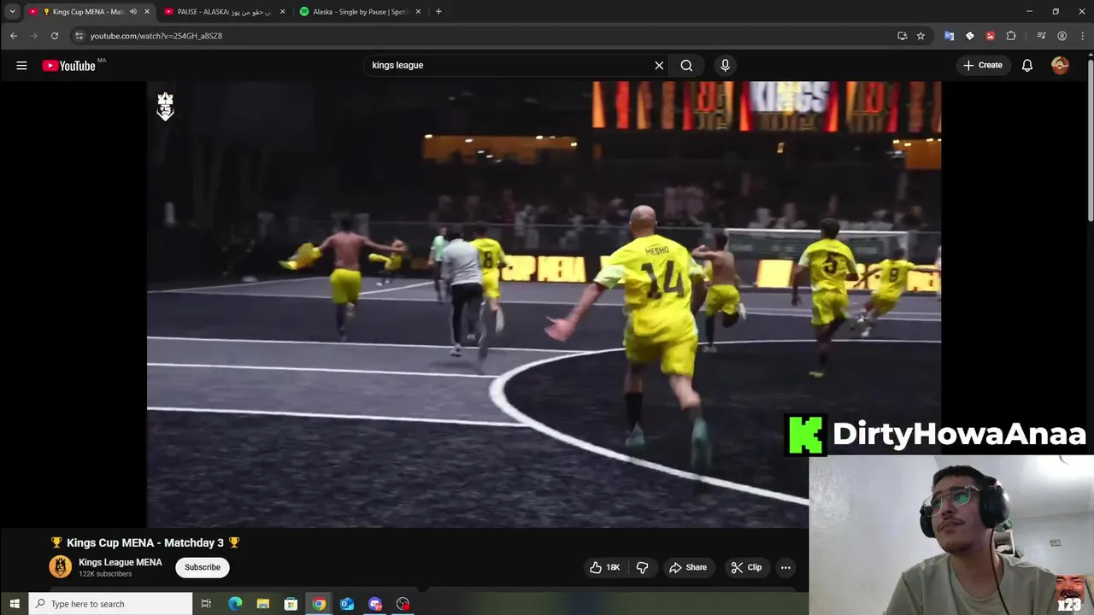Image resolution: width=1094 pixels, height=615 pixels.
Task: Open the Extensions puzzle menu
Action: pyautogui.click(x=1011, y=36)
